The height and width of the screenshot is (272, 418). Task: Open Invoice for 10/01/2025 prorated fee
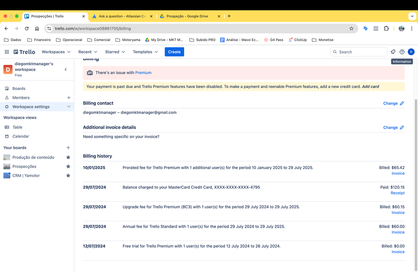coord(398,173)
